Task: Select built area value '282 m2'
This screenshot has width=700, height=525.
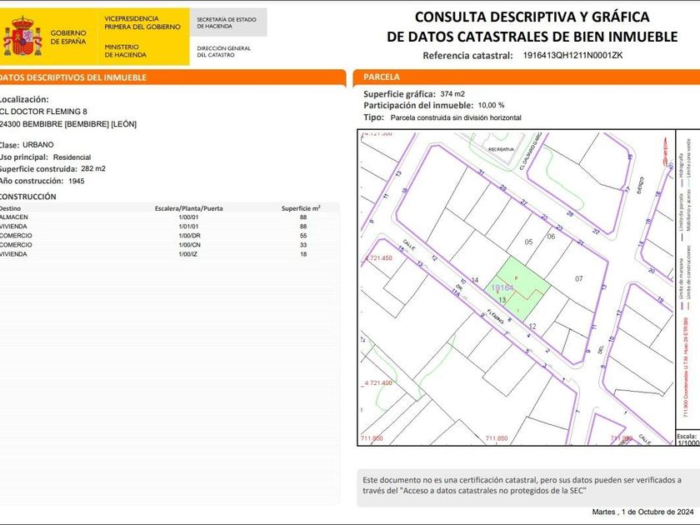Action: 93,168
